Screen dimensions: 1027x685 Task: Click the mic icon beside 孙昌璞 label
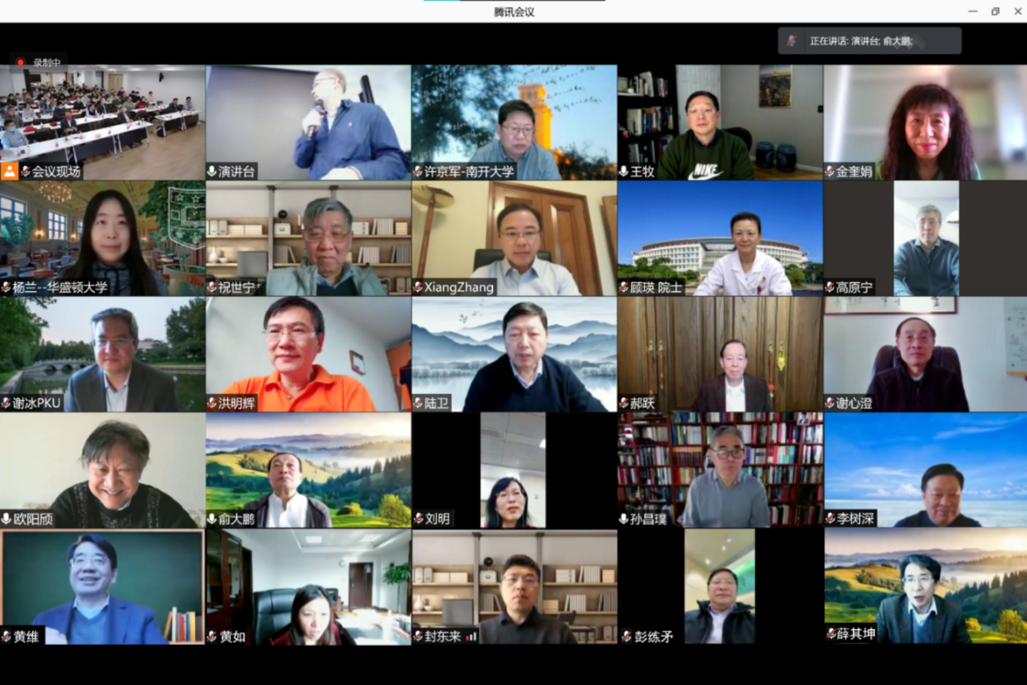(623, 518)
